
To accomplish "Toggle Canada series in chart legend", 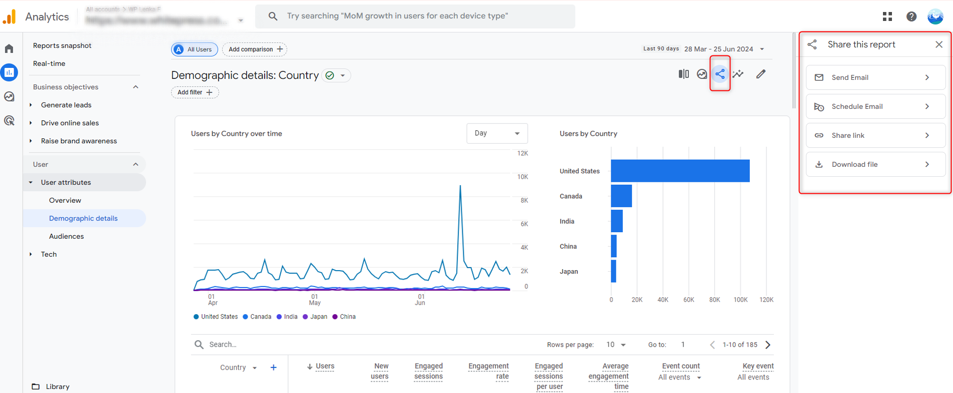I will [x=257, y=317].
